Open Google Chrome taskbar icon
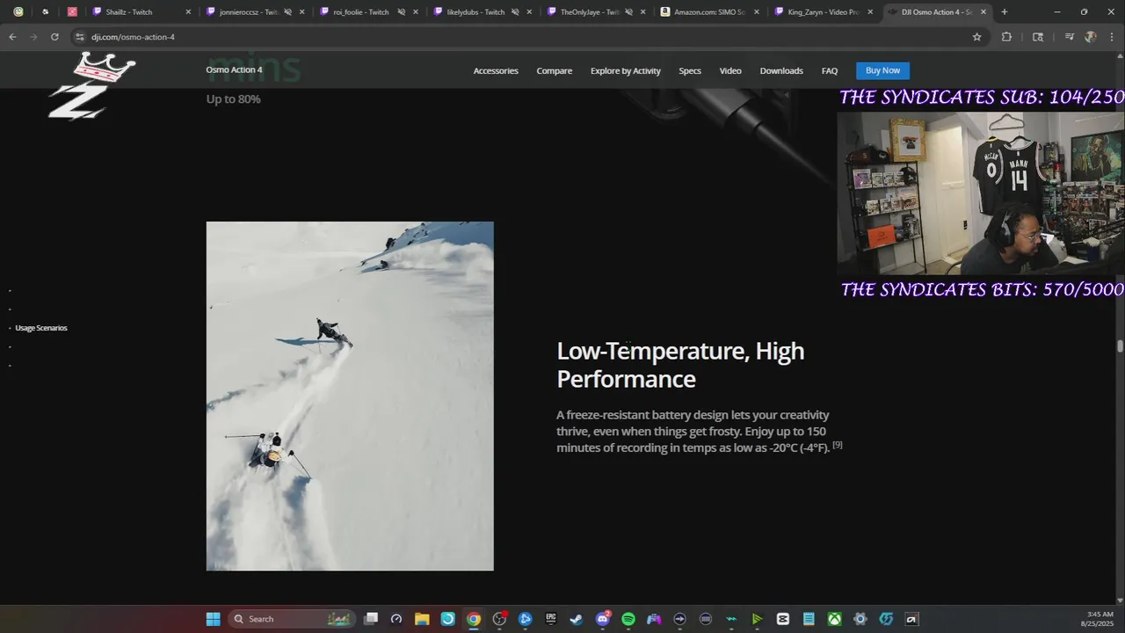The image size is (1125, 633). coord(474,619)
